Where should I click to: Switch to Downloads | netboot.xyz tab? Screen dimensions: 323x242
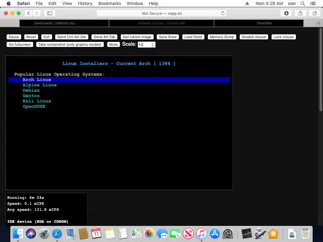pyautogui.click(x=64, y=23)
